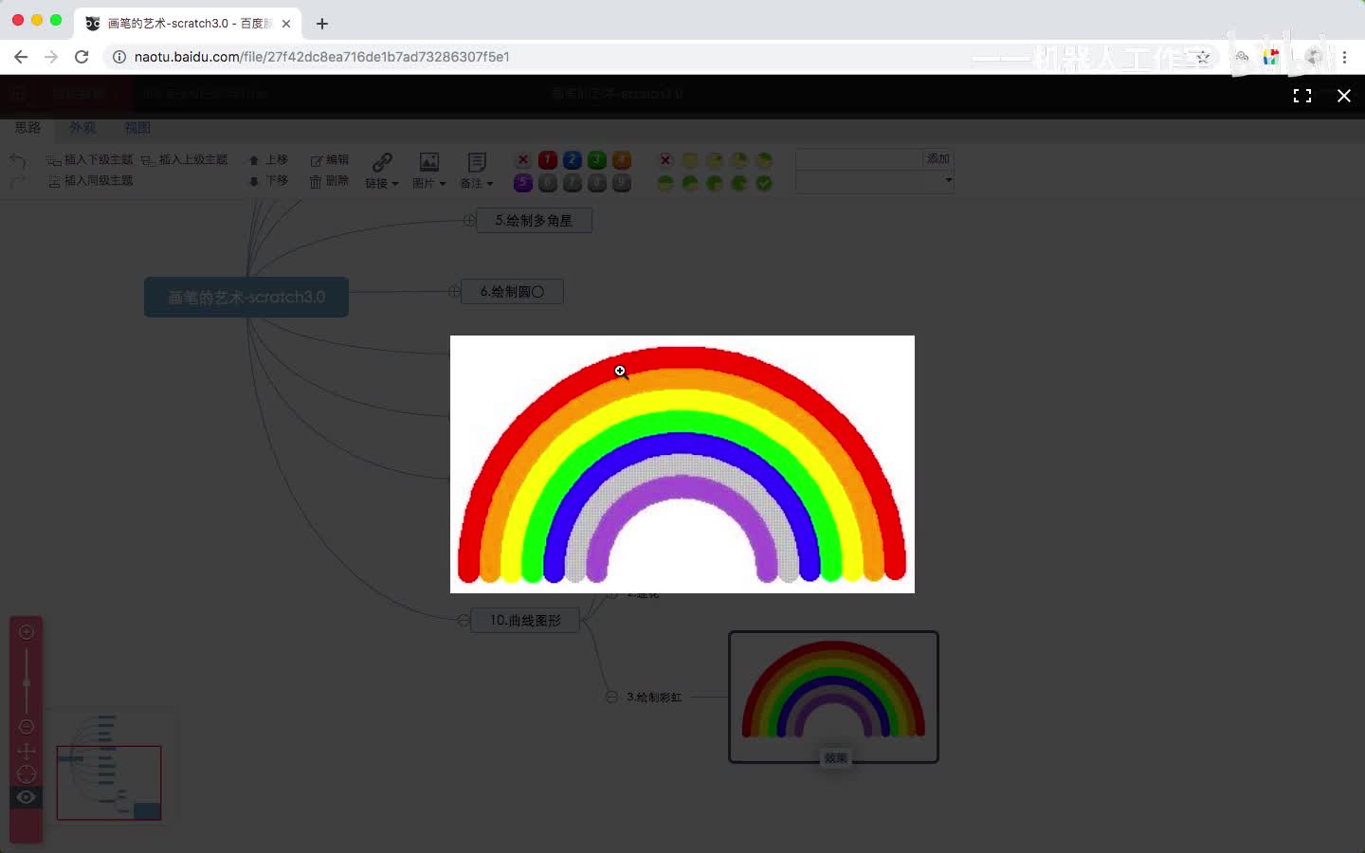This screenshot has height=853, width=1365.
Task: Zoom out with navigator minus icon
Action: pyautogui.click(x=27, y=727)
